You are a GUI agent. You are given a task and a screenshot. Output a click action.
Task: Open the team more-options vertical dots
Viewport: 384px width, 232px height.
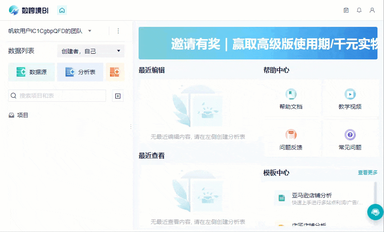point(118,31)
